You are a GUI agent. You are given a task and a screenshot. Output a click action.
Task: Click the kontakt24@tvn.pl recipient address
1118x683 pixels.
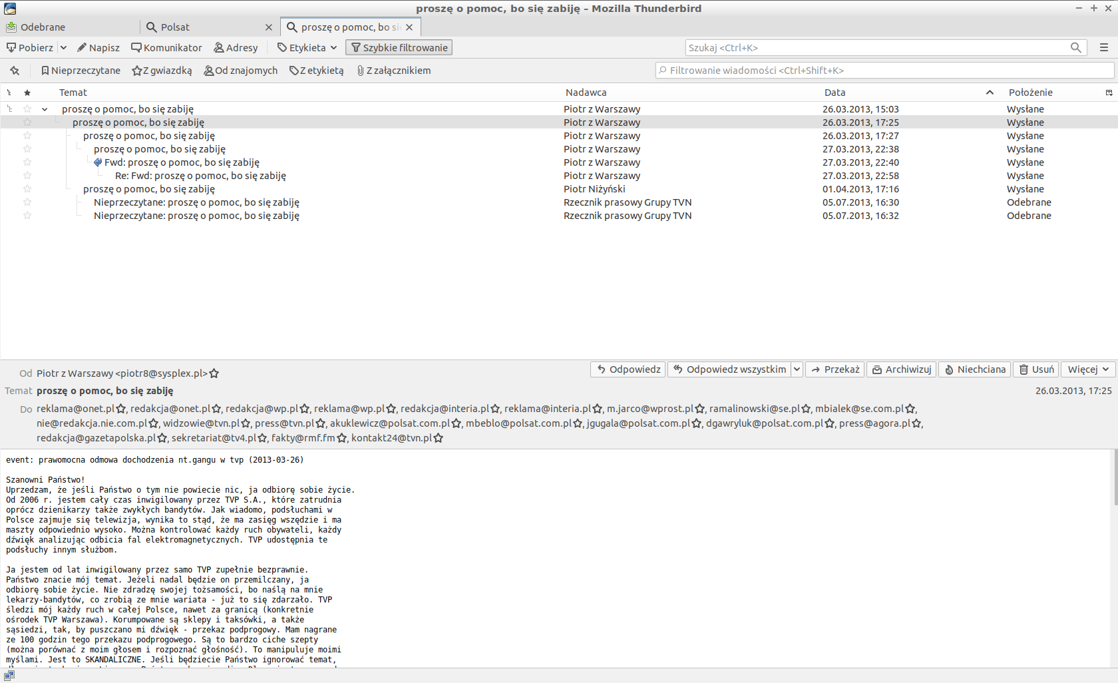pyautogui.click(x=391, y=438)
